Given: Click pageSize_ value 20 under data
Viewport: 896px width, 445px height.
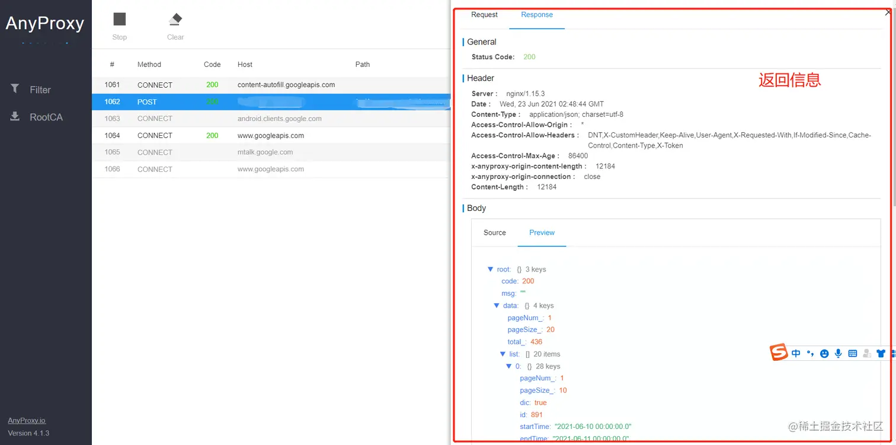Looking at the screenshot, I should click(551, 330).
